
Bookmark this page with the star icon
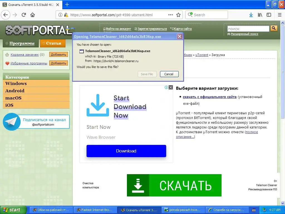coord(178,15)
